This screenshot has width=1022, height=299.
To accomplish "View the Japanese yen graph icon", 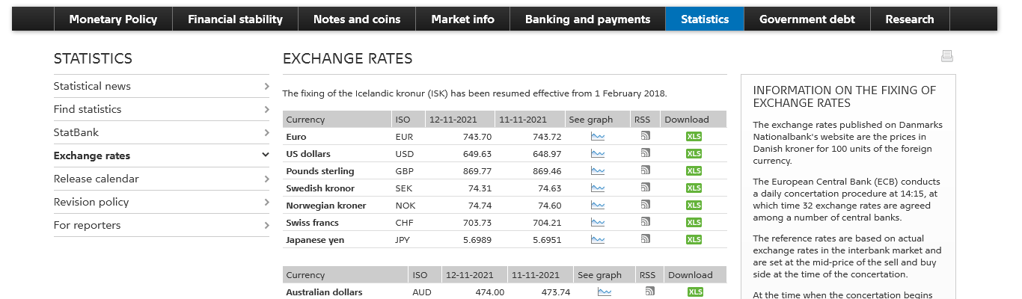I will tap(597, 239).
